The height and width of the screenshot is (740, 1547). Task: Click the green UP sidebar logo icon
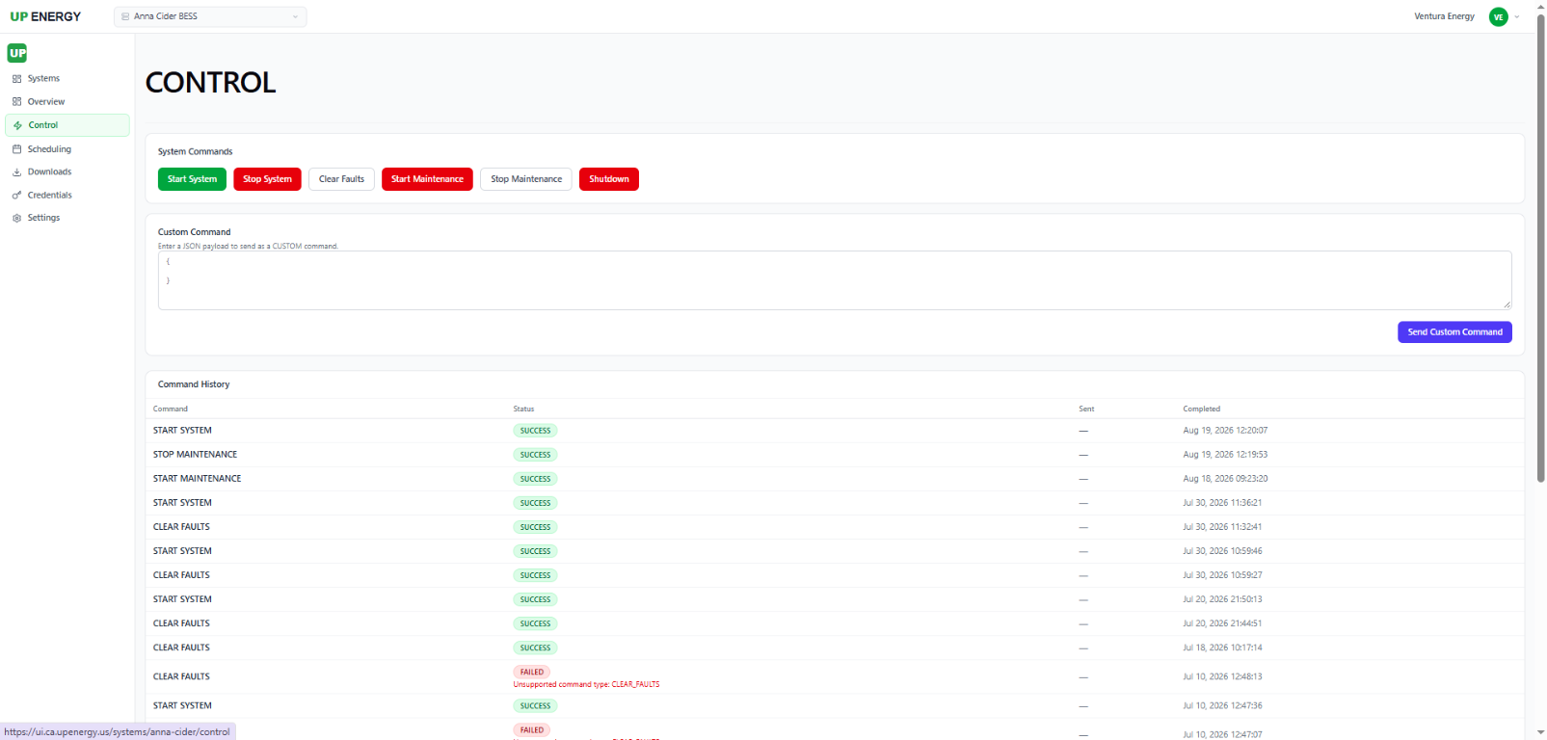click(x=17, y=53)
